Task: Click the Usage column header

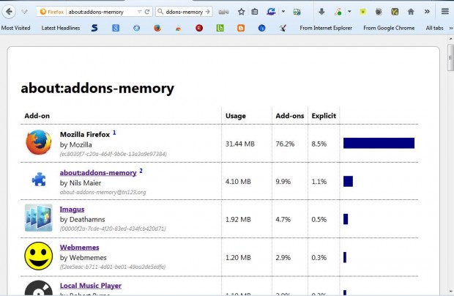Action: (x=235, y=116)
